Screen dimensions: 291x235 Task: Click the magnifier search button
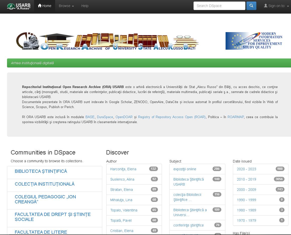[251, 6]
